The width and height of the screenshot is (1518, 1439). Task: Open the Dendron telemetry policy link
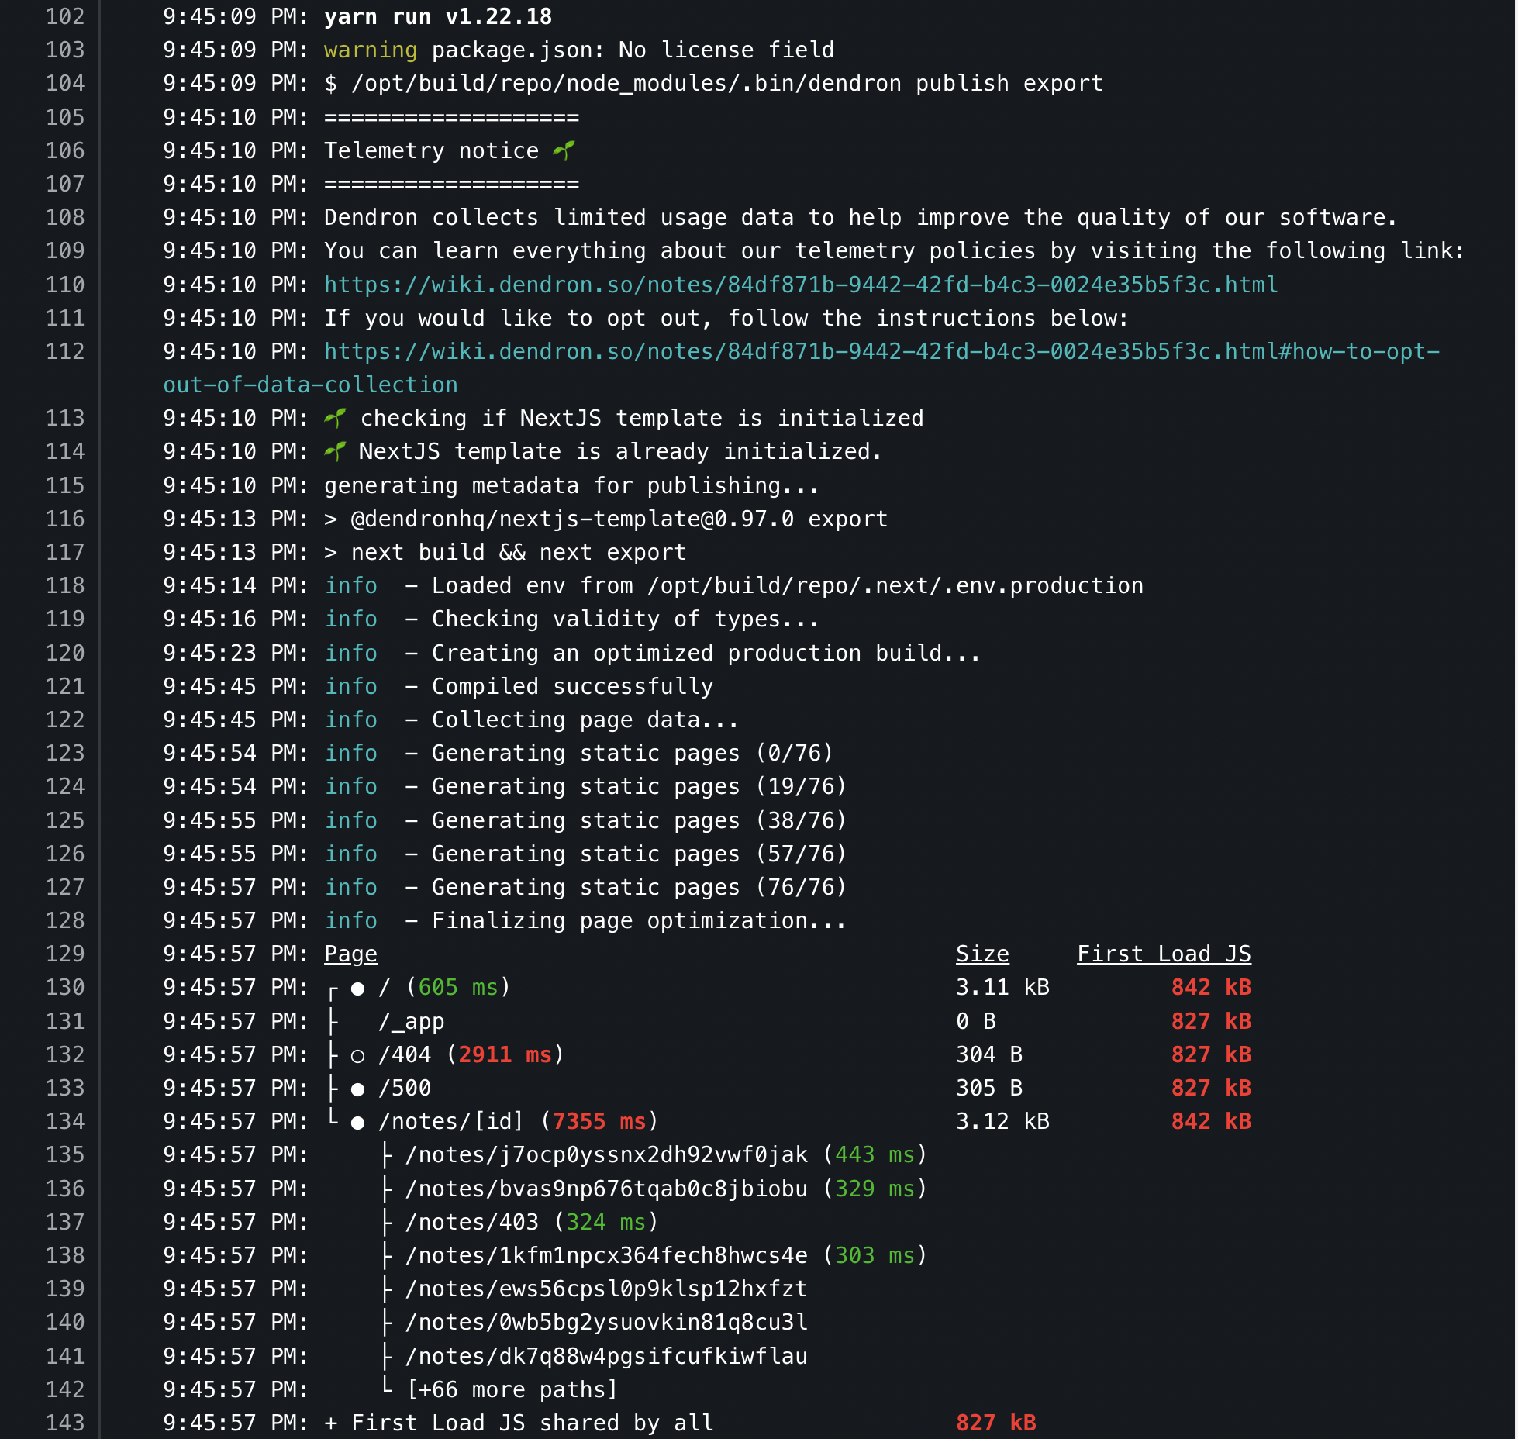coord(799,285)
